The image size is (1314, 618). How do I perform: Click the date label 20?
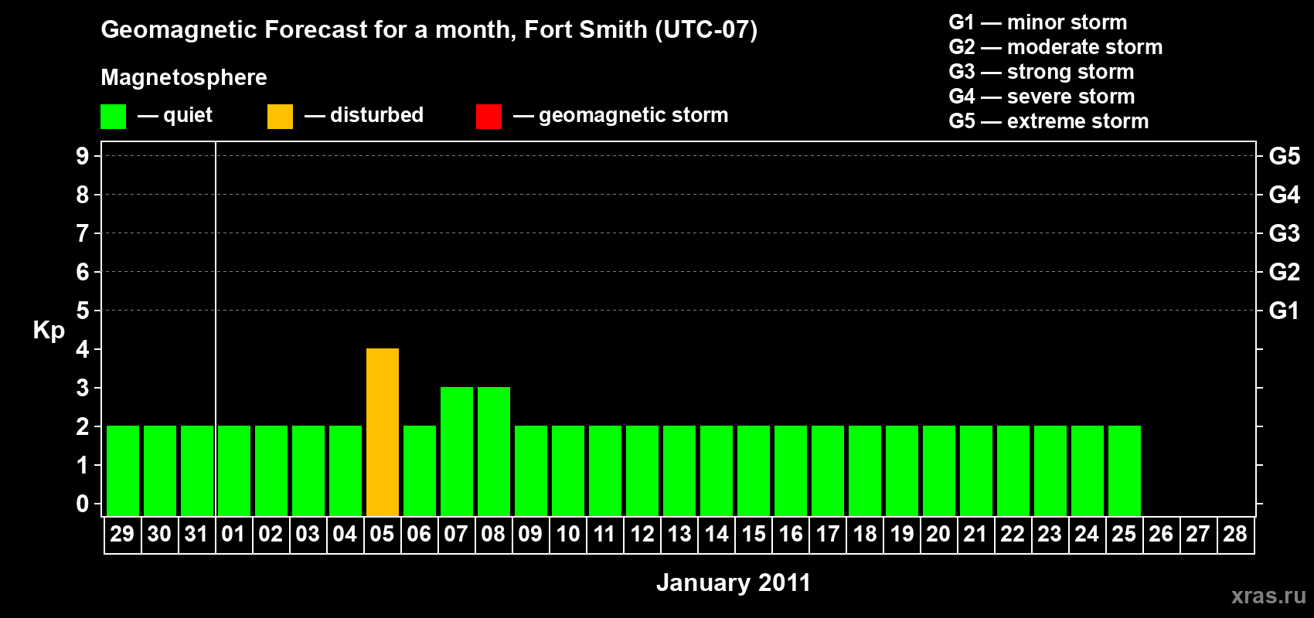[938, 534]
